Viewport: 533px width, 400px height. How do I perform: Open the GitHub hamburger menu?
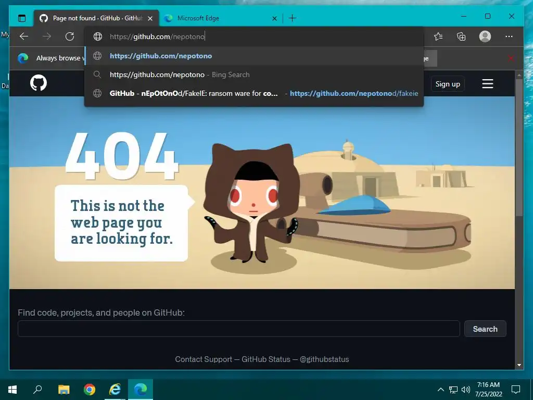coord(487,84)
